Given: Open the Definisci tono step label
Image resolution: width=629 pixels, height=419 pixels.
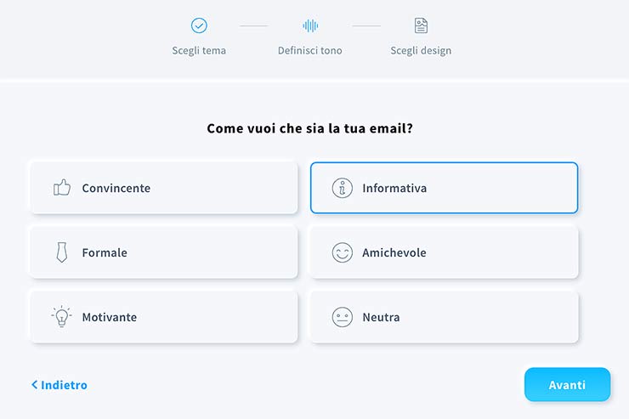Looking at the screenshot, I should point(310,50).
